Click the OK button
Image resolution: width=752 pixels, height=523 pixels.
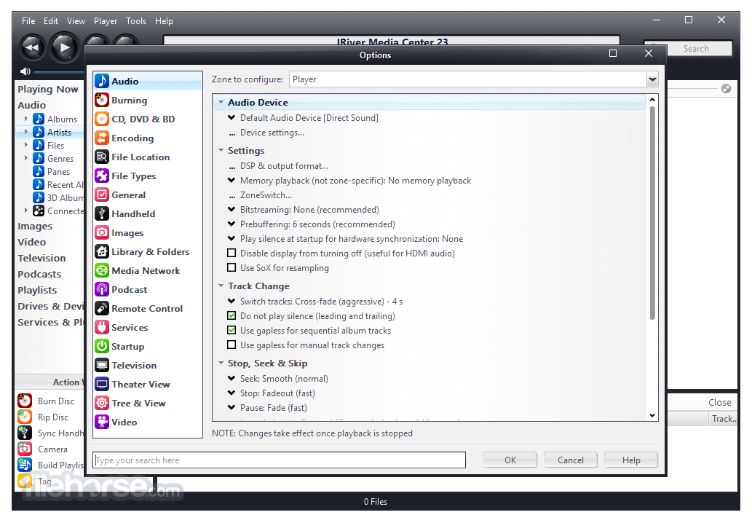coord(510,460)
